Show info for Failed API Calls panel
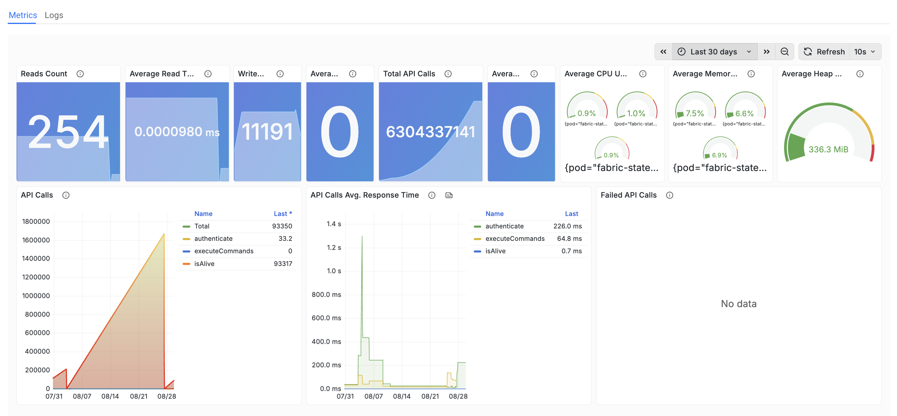The height and width of the screenshot is (416, 897). (x=669, y=195)
